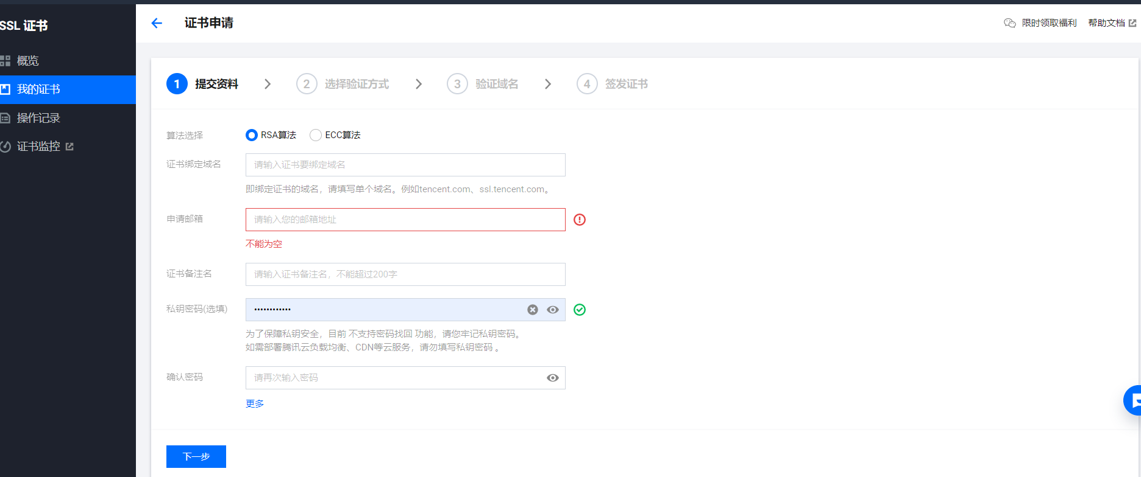This screenshot has height=477, width=1141.
Task: Click step 3 验证域名
Action: coord(483,84)
